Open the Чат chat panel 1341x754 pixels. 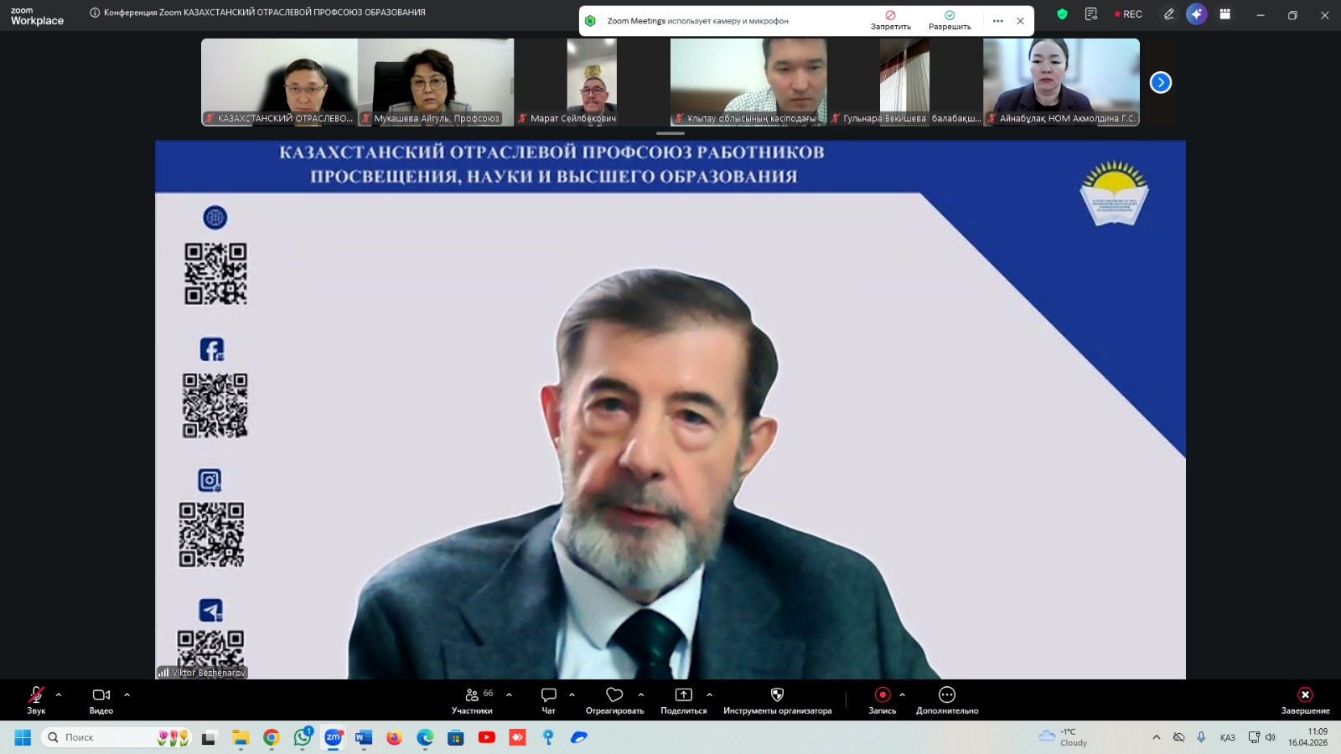click(x=549, y=699)
